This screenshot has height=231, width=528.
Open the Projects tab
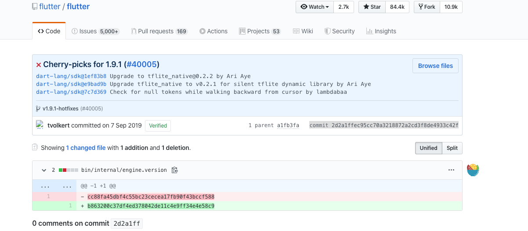coord(260,31)
